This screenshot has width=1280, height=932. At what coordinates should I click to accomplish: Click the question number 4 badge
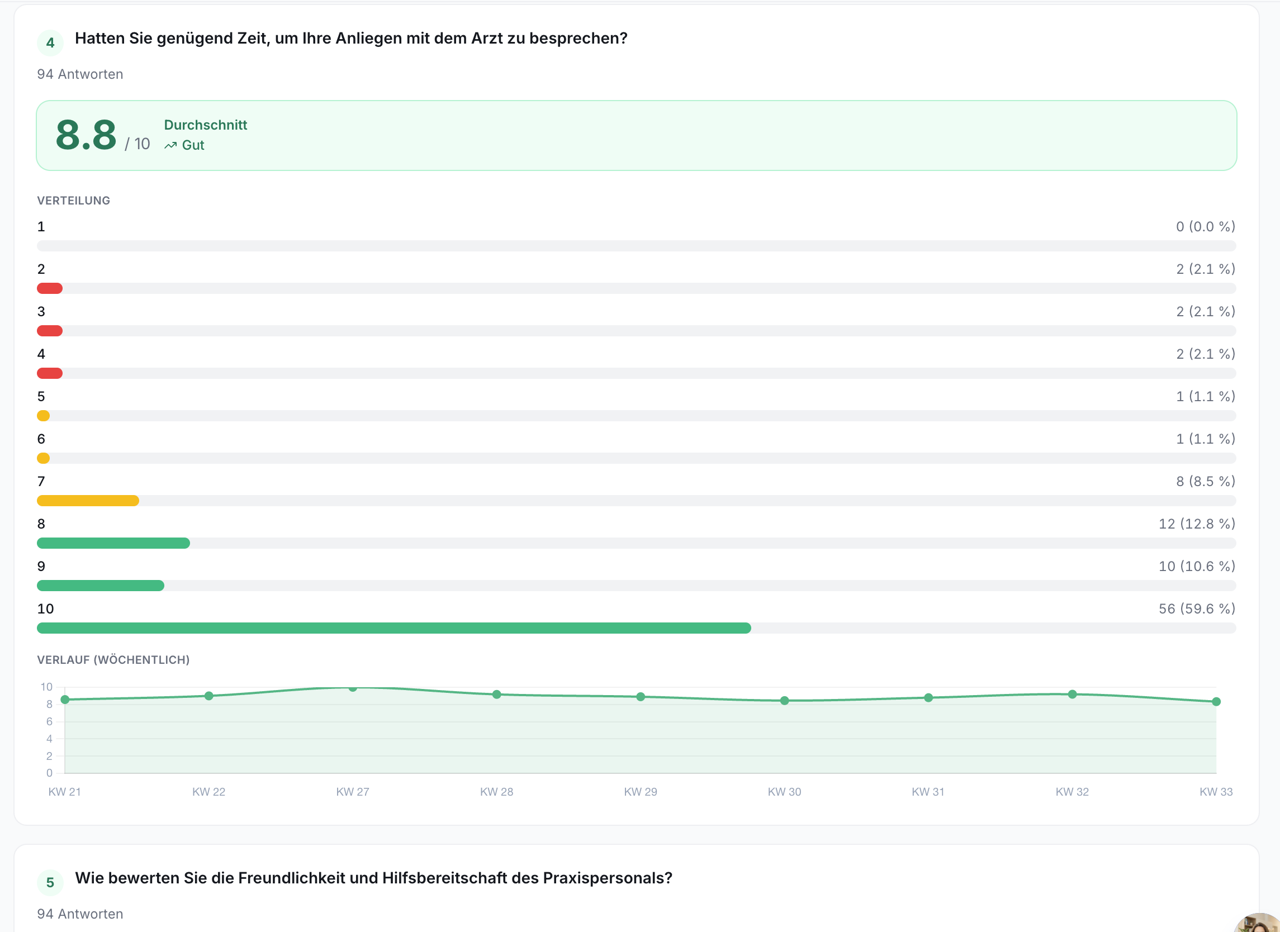(x=50, y=43)
